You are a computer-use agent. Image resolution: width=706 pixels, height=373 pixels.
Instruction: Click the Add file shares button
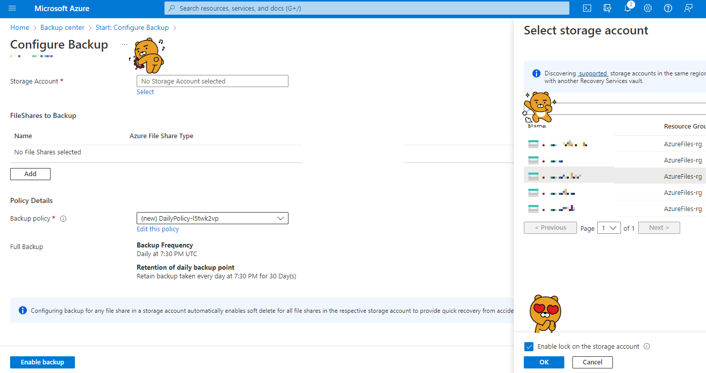[x=30, y=174]
